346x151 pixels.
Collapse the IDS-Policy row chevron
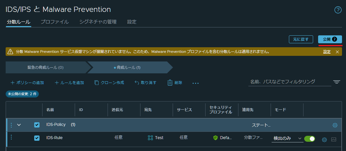(19, 125)
